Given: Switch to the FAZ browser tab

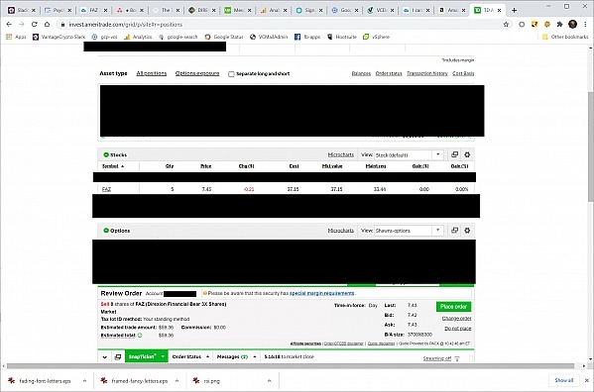Looking at the screenshot, I should tap(93, 10).
